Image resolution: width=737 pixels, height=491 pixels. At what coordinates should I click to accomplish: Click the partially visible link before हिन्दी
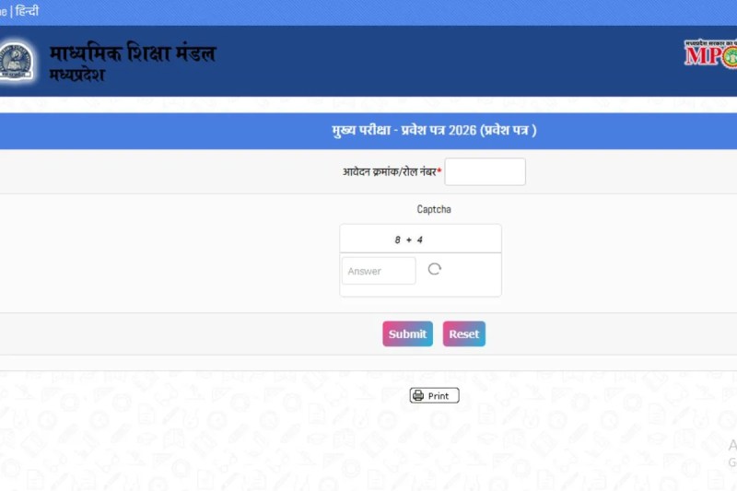pos(4,11)
